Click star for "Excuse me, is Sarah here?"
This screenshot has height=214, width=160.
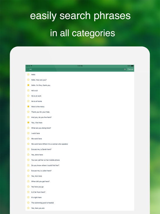(28, 149)
